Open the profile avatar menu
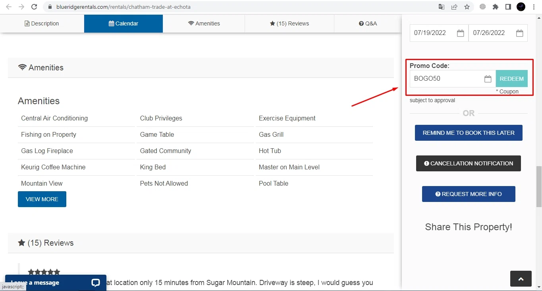Viewport: 542px width, 291px height. tap(521, 7)
